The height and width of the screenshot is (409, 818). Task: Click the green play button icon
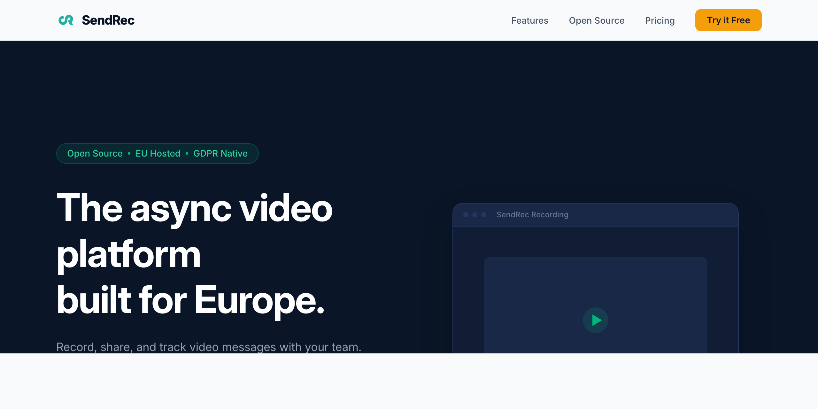(595, 320)
